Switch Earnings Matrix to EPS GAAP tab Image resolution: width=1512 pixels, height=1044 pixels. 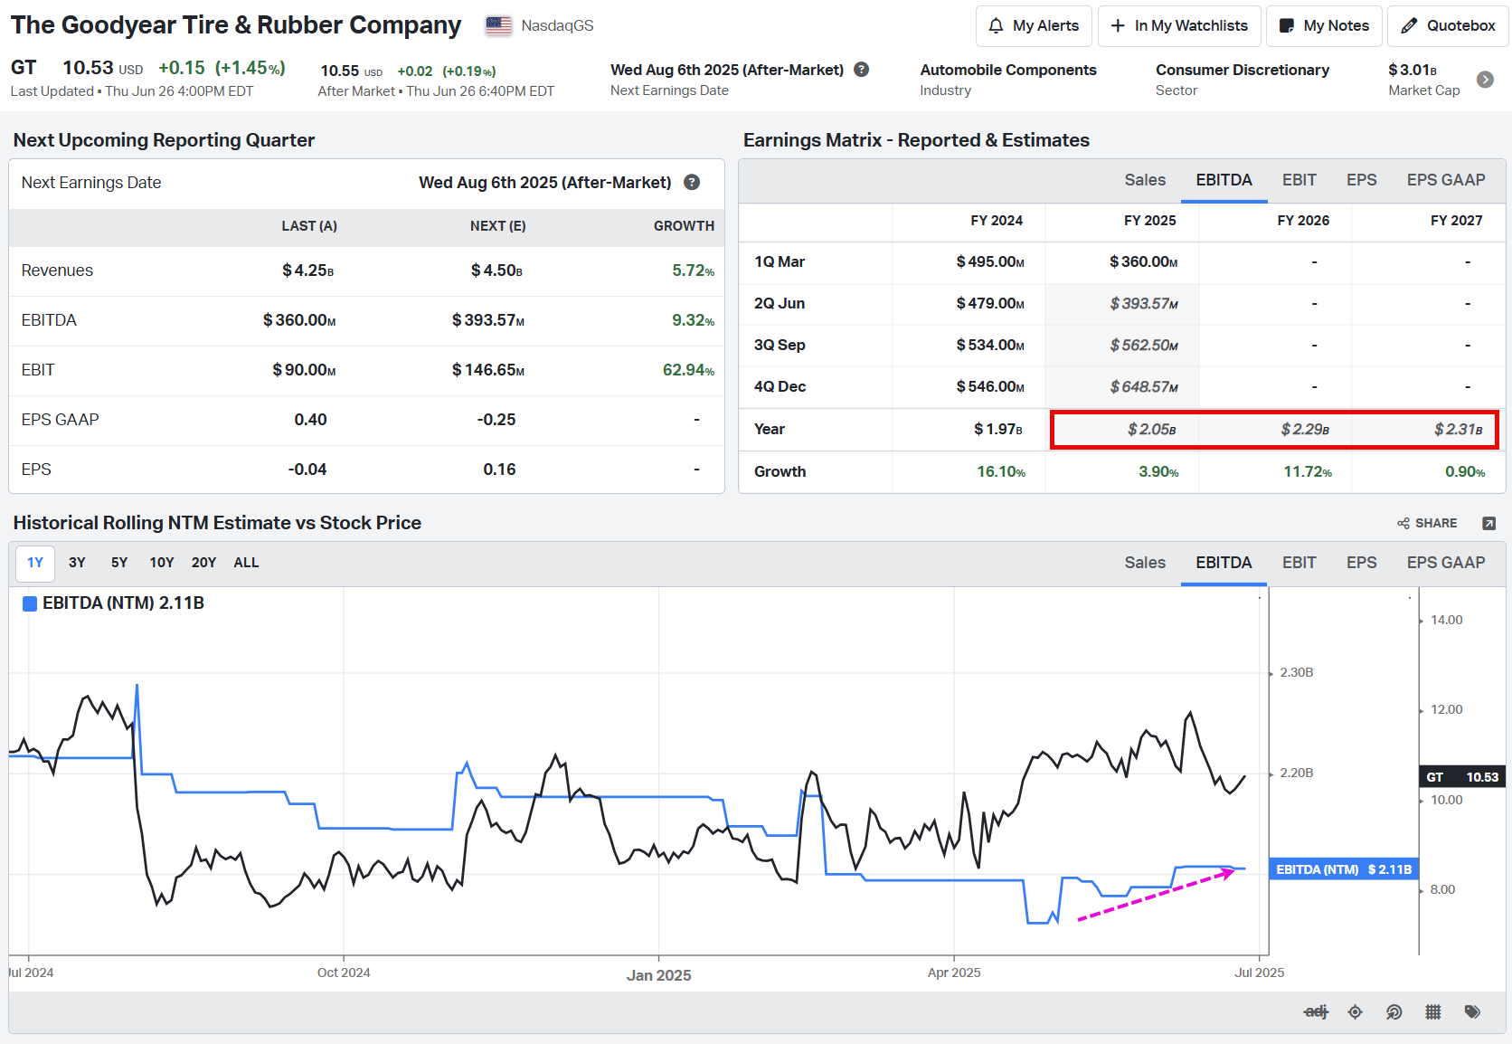pyautogui.click(x=1446, y=180)
